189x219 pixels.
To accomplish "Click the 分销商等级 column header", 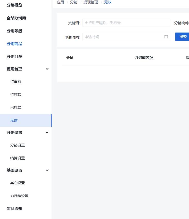I will coord(144,58).
